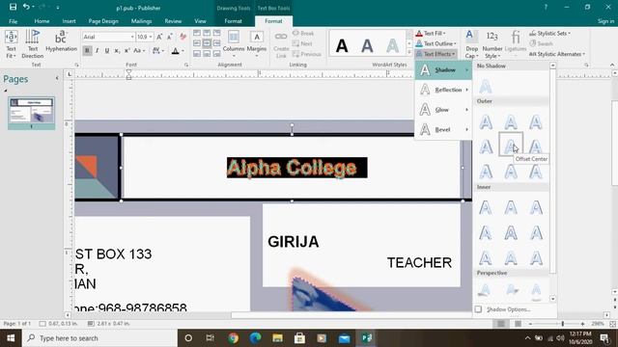Switch to single page view in status bar
Image resolution: width=618 pixels, height=347 pixels.
pos(500,324)
